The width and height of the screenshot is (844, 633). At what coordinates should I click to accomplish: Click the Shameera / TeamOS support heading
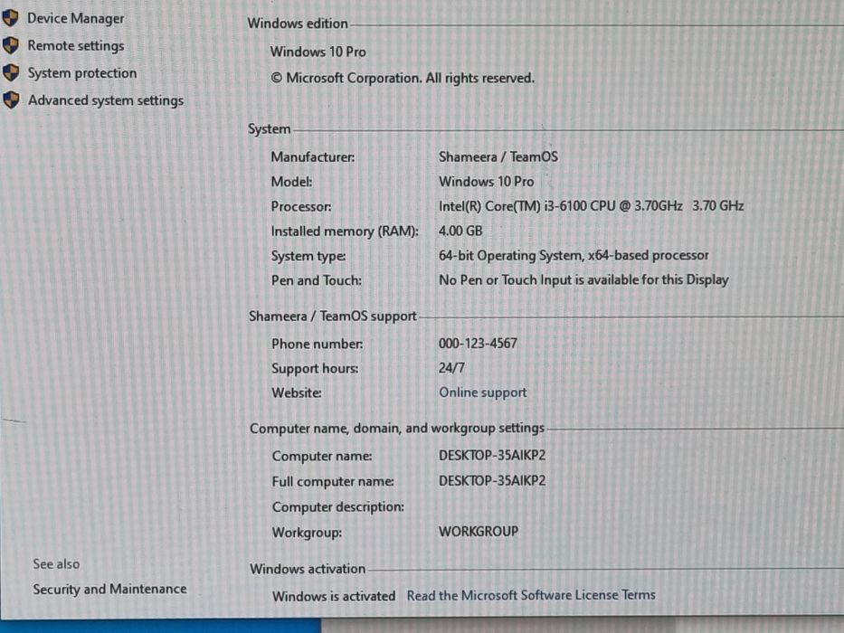(333, 316)
